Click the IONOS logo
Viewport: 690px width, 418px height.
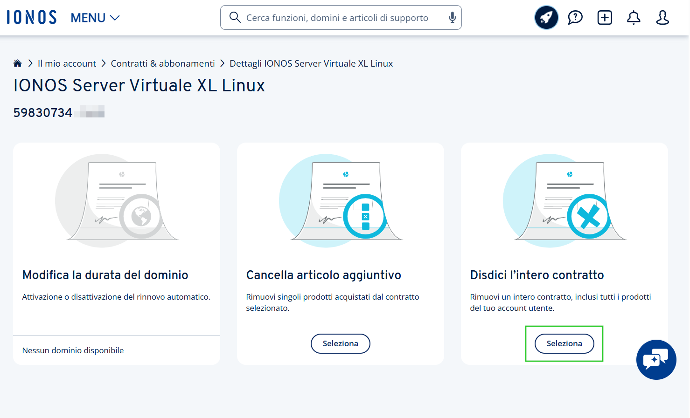(32, 18)
